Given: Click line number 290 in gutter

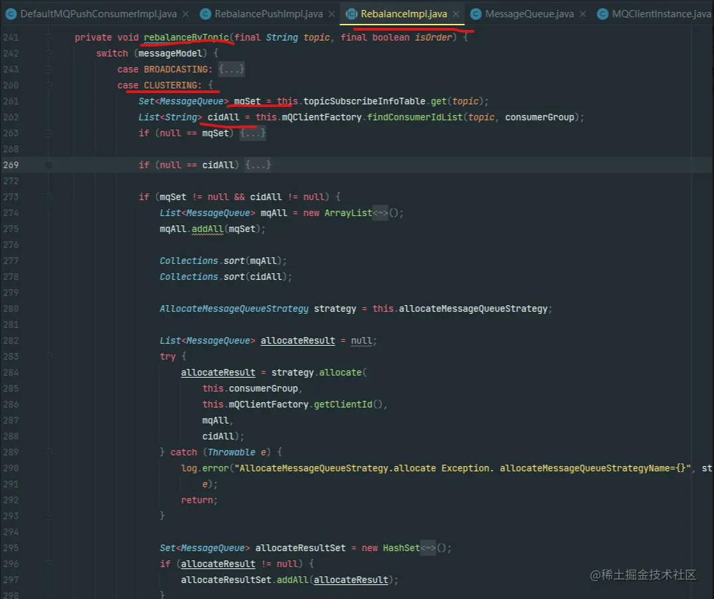Looking at the screenshot, I should 11,468.
